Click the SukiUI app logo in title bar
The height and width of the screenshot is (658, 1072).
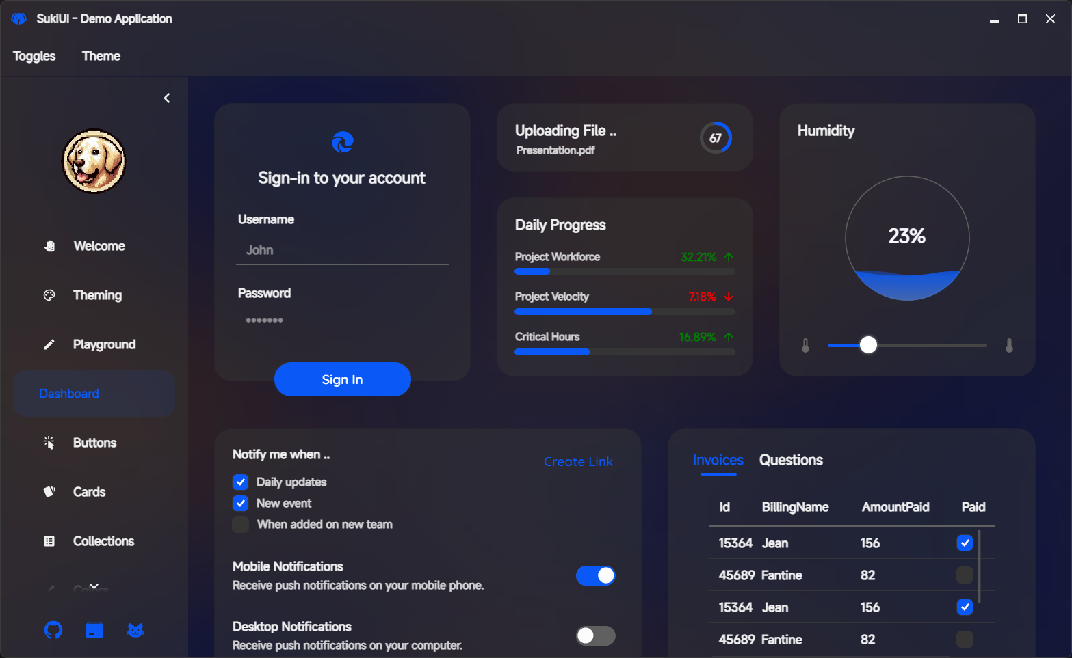(x=19, y=18)
